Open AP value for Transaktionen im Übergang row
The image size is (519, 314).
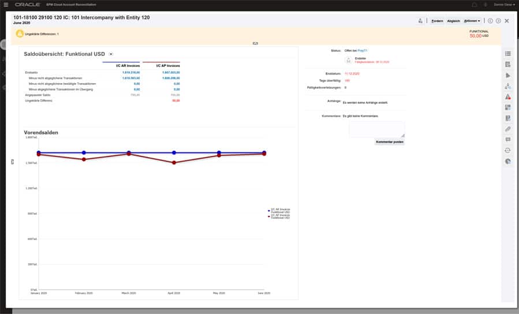pos(177,89)
